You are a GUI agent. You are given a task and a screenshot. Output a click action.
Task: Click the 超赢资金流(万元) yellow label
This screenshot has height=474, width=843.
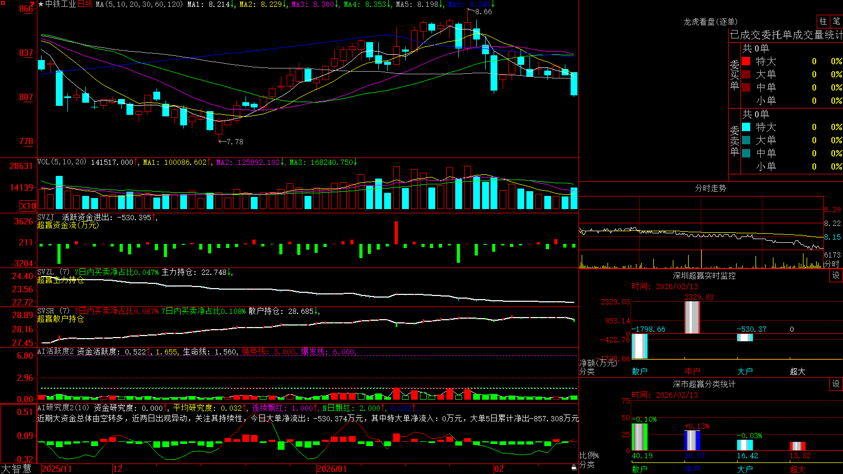68,225
